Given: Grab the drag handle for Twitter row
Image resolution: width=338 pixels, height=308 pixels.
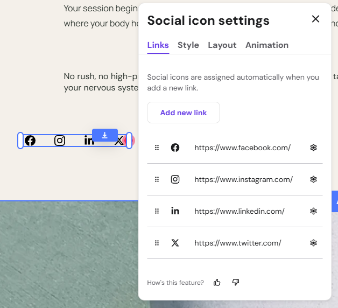Looking at the screenshot, I should tap(157, 243).
